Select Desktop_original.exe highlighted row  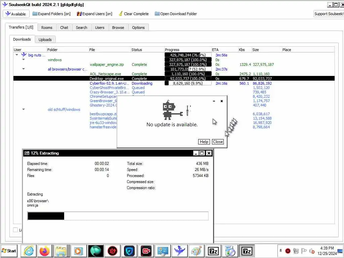pyautogui.click(x=174, y=79)
